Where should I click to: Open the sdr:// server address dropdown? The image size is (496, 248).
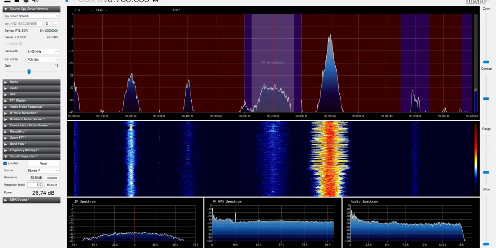click(x=23, y=24)
